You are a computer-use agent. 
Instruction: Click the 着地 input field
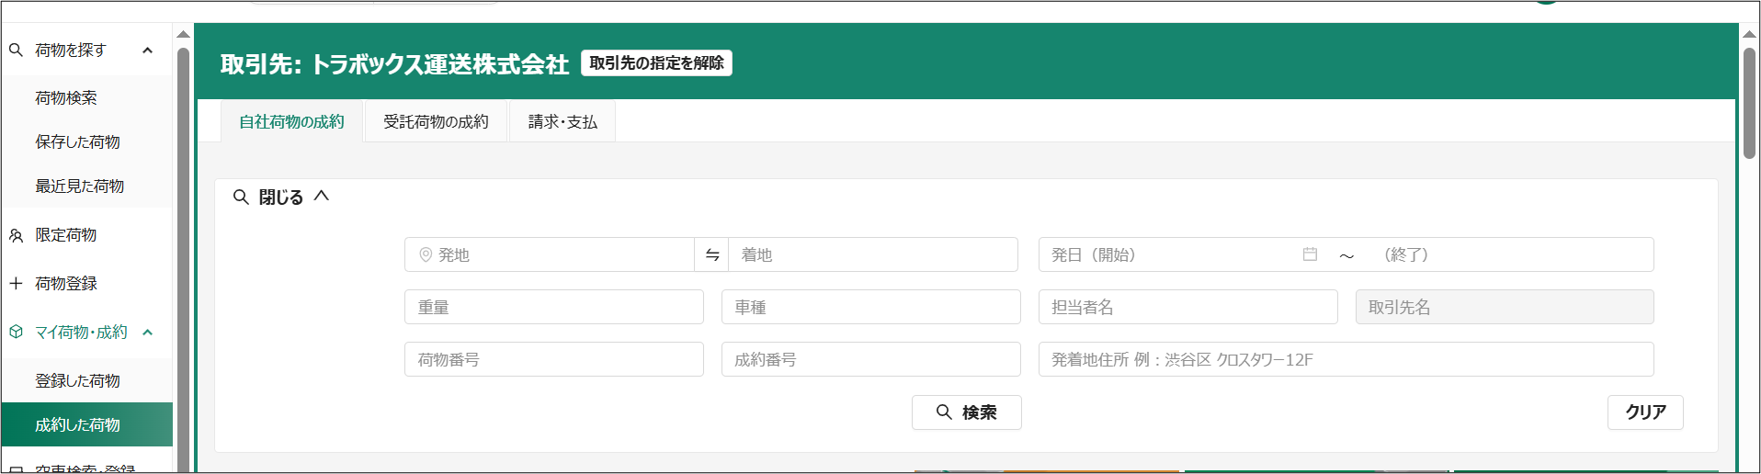click(873, 254)
